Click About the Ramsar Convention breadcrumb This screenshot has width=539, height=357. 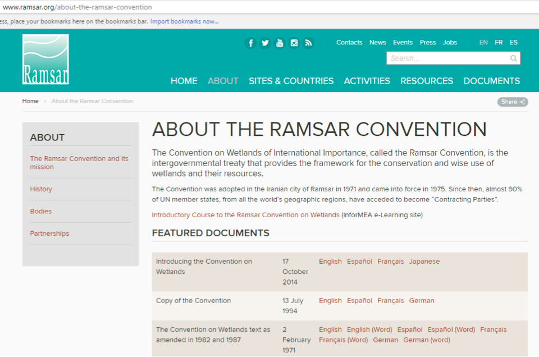pyautogui.click(x=92, y=101)
